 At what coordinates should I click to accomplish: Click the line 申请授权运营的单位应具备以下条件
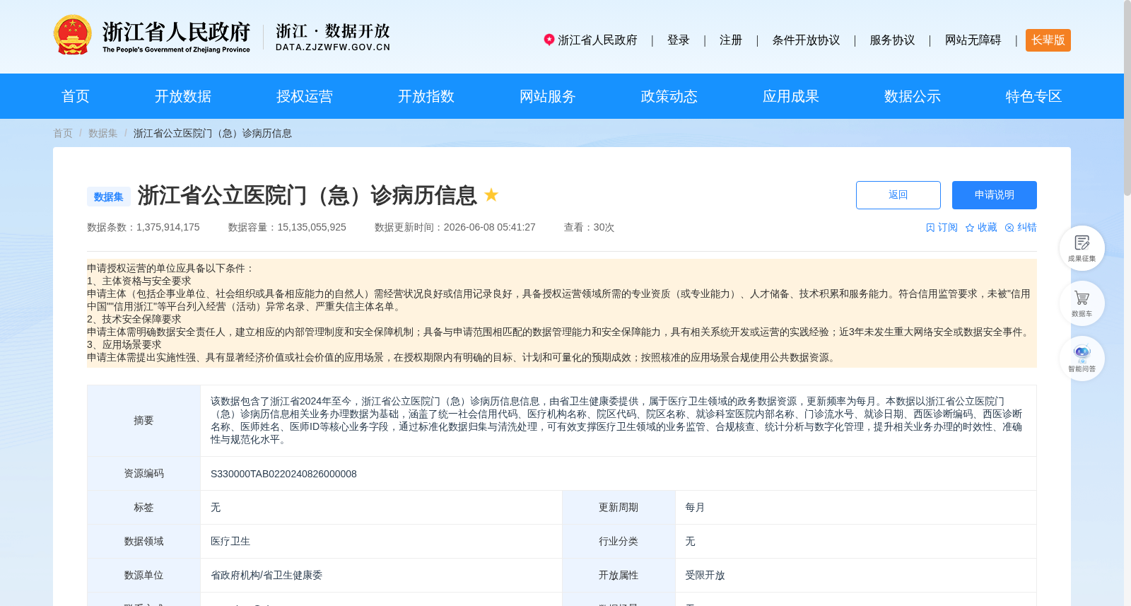coord(170,269)
